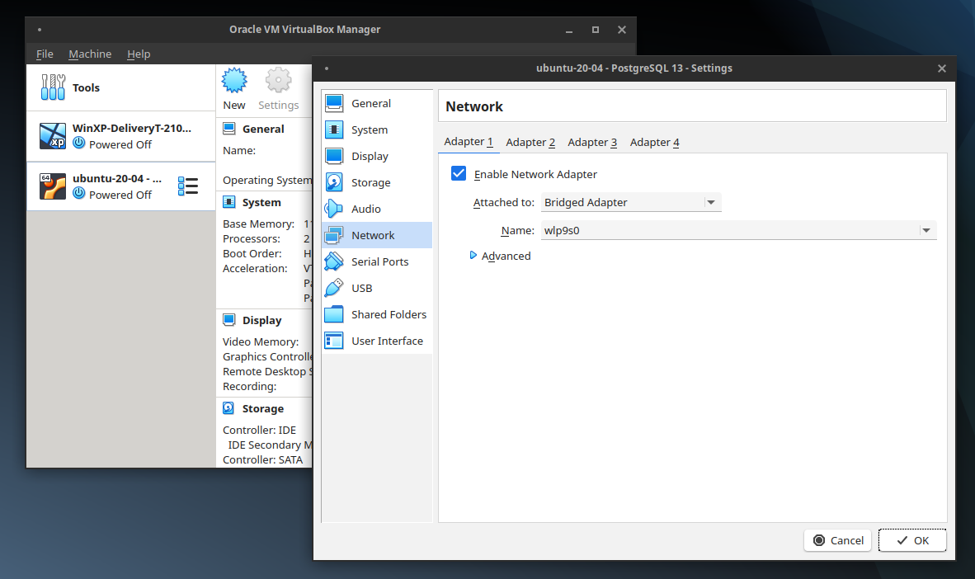Open the Serial Ports settings label
Viewport: 975px width, 579px height.
pos(380,261)
